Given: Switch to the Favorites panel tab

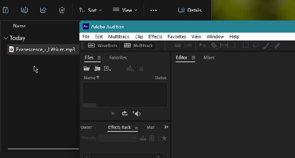Looking at the screenshot, I should 118,57.
